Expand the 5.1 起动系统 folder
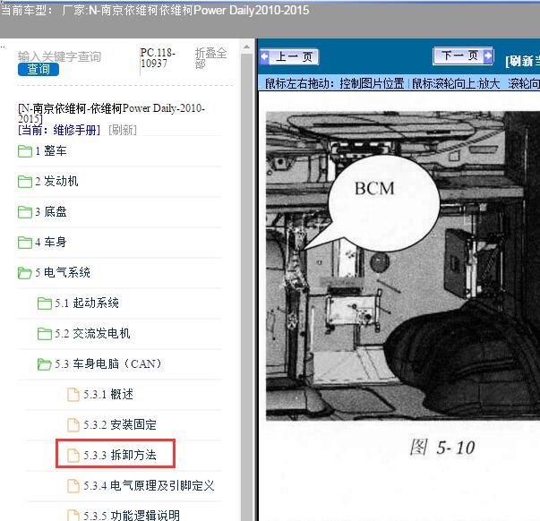This screenshot has height=521, width=540. 45,303
